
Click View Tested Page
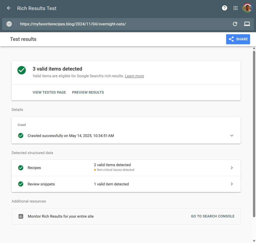pyautogui.click(x=49, y=92)
